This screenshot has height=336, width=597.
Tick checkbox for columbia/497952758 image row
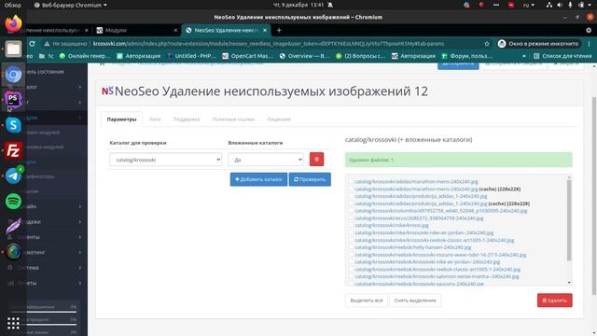click(351, 211)
